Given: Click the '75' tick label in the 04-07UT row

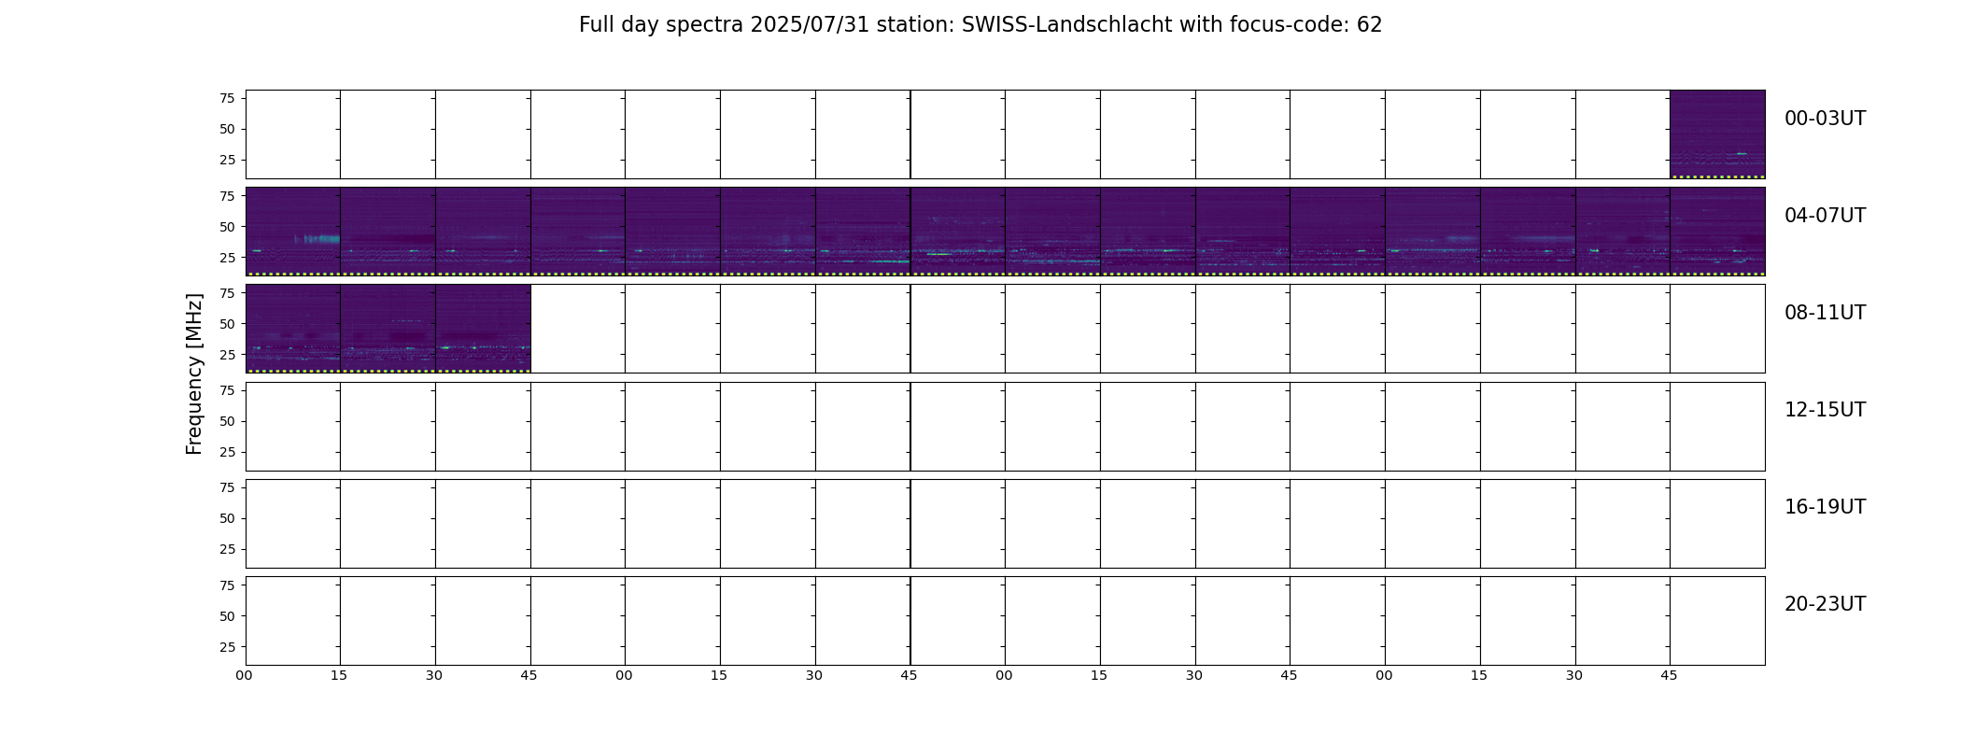Looking at the screenshot, I should coord(227,195).
